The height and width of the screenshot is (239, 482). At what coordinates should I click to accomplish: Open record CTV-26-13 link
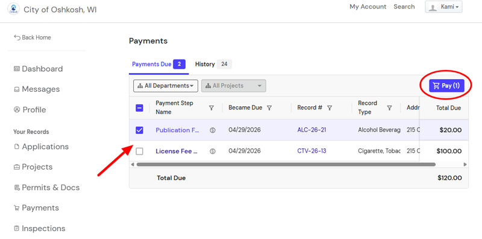pyautogui.click(x=311, y=151)
